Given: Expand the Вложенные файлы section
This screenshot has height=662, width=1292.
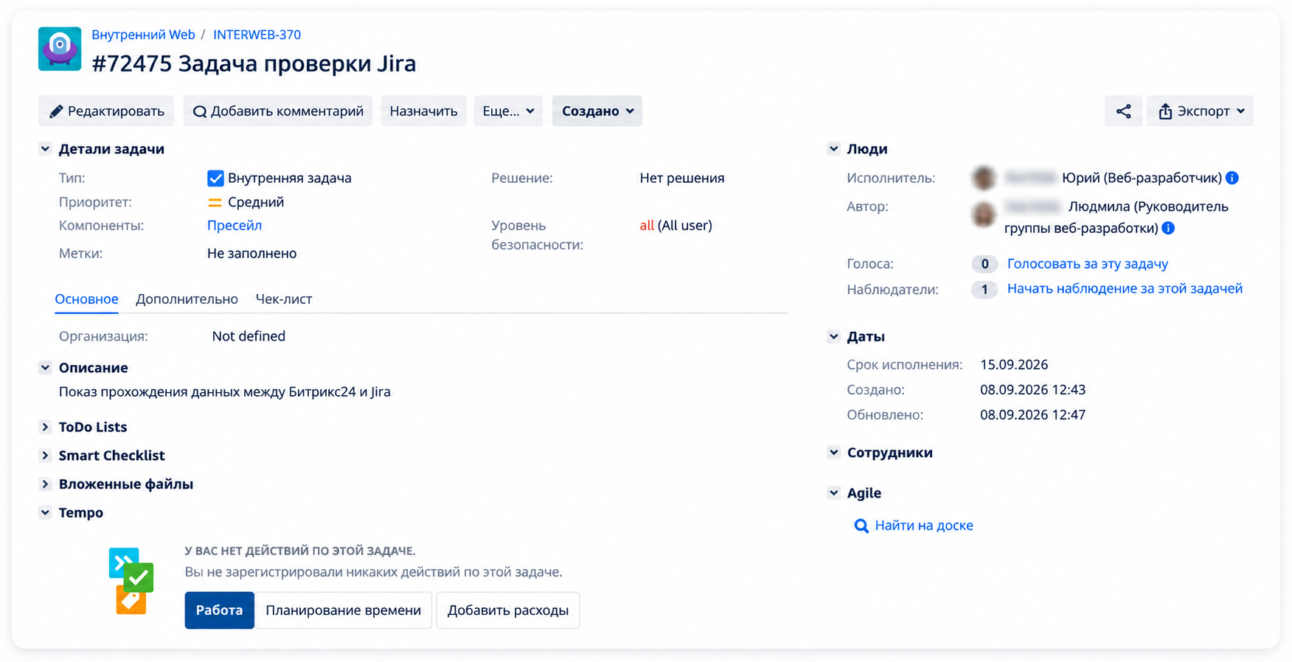Looking at the screenshot, I should (x=45, y=484).
